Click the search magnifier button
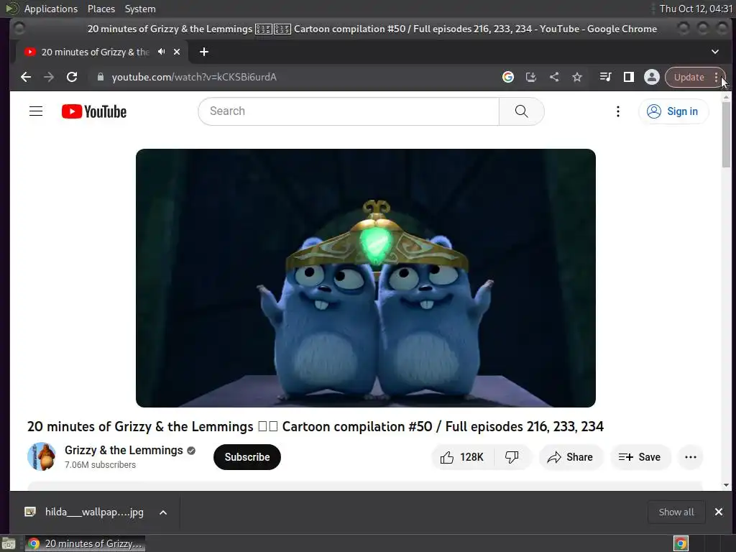736x552 pixels. [x=522, y=111]
